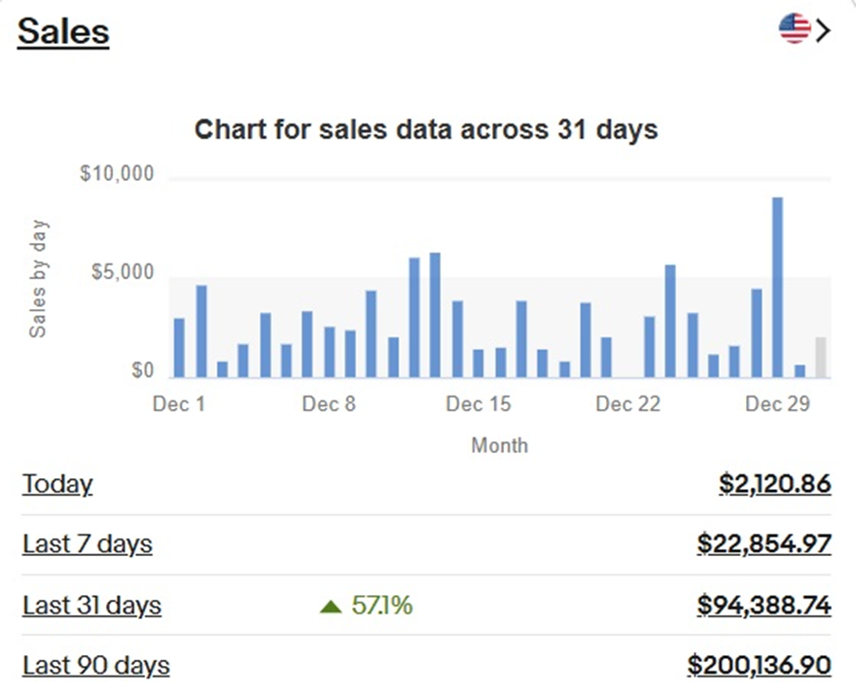Click the $200,136.90 sales total
Screen dimensions: 856x696
pyautogui.click(x=759, y=666)
